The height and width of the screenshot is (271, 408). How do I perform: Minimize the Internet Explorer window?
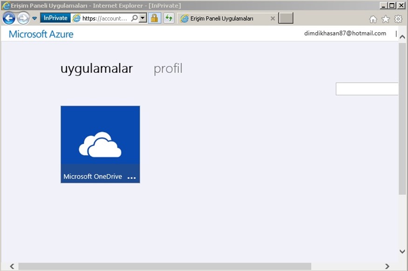point(383,5)
